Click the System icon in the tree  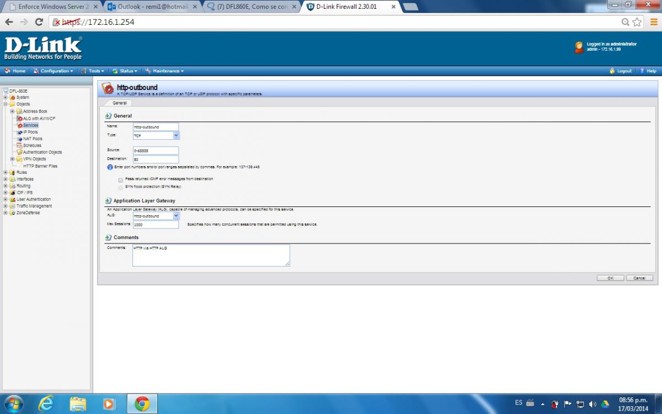[x=13, y=97]
